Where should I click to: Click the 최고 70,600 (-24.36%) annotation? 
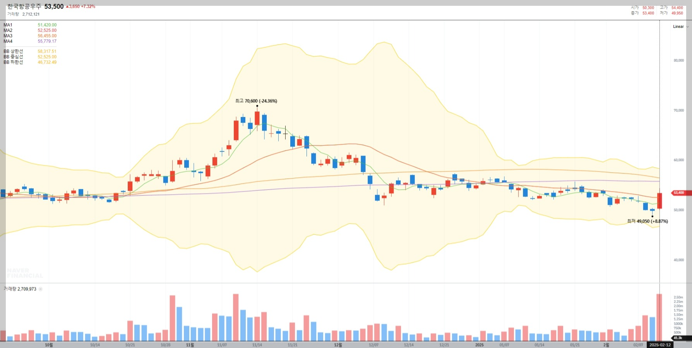(256, 101)
